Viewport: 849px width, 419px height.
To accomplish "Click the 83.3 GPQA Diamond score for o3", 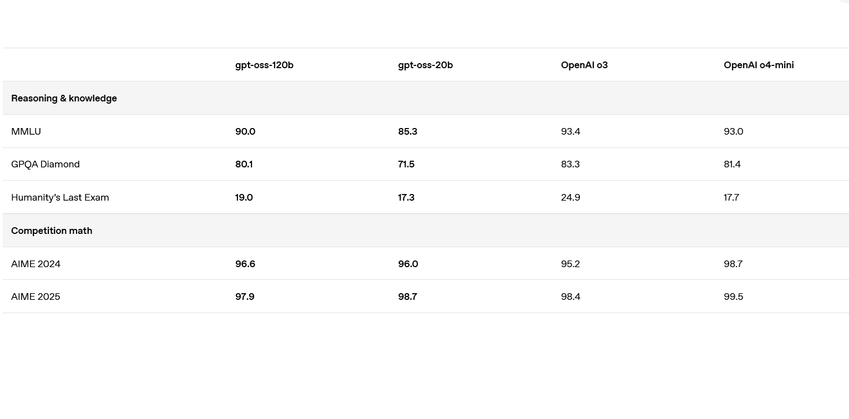I will (x=570, y=164).
